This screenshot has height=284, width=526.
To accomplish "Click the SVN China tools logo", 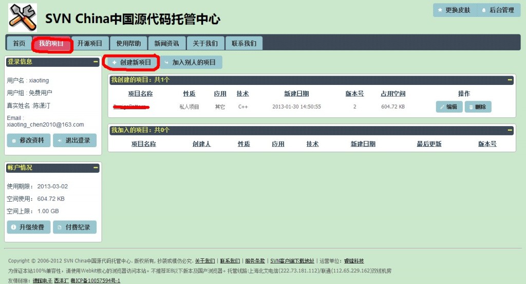I will point(23,17).
